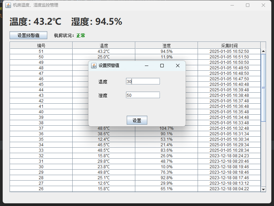
Task: Click the table scrollbar down arrow
Action: tap(263, 189)
